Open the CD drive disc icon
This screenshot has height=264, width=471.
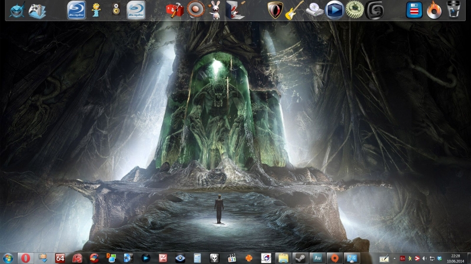pyautogui.click(x=314, y=9)
